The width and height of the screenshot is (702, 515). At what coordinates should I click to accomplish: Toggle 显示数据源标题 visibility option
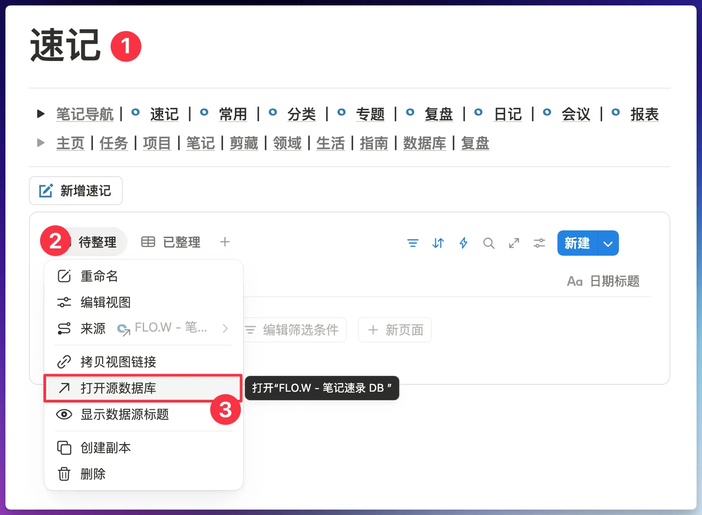click(125, 414)
